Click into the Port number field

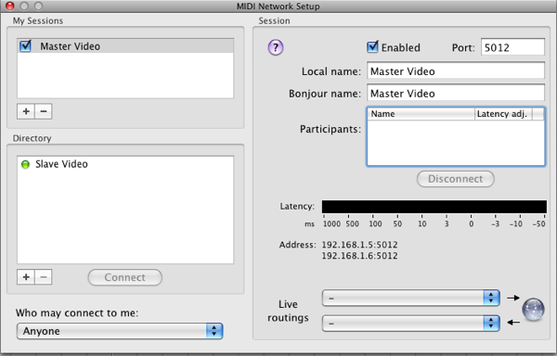pyautogui.click(x=512, y=47)
